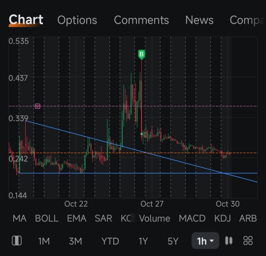This screenshot has width=266, height=256.
Task: Select the 5Y time range
Action: [173, 241]
